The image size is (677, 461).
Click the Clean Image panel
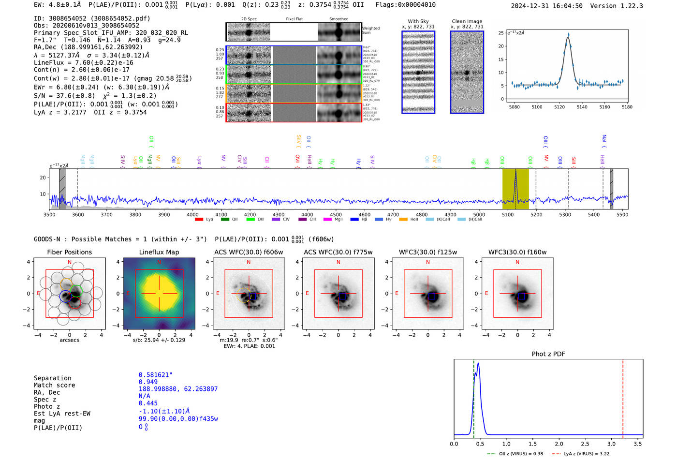pyautogui.click(x=467, y=72)
